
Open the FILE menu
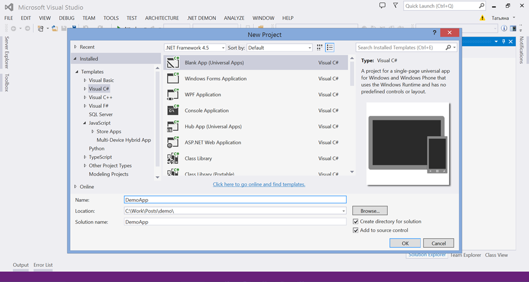point(9,18)
